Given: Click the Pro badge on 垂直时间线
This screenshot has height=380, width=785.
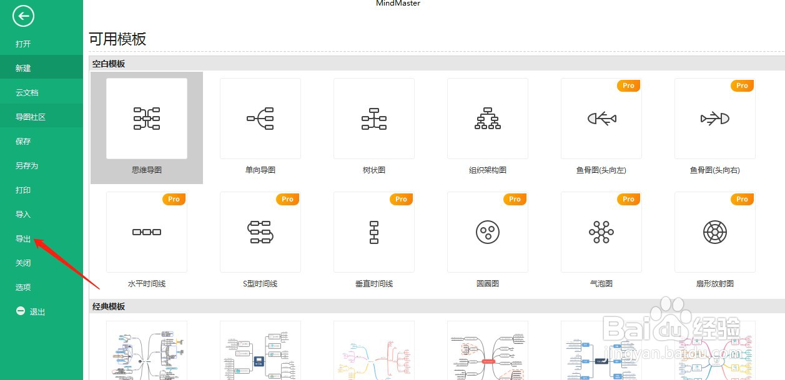Looking at the screenshot, I should 401,199.
